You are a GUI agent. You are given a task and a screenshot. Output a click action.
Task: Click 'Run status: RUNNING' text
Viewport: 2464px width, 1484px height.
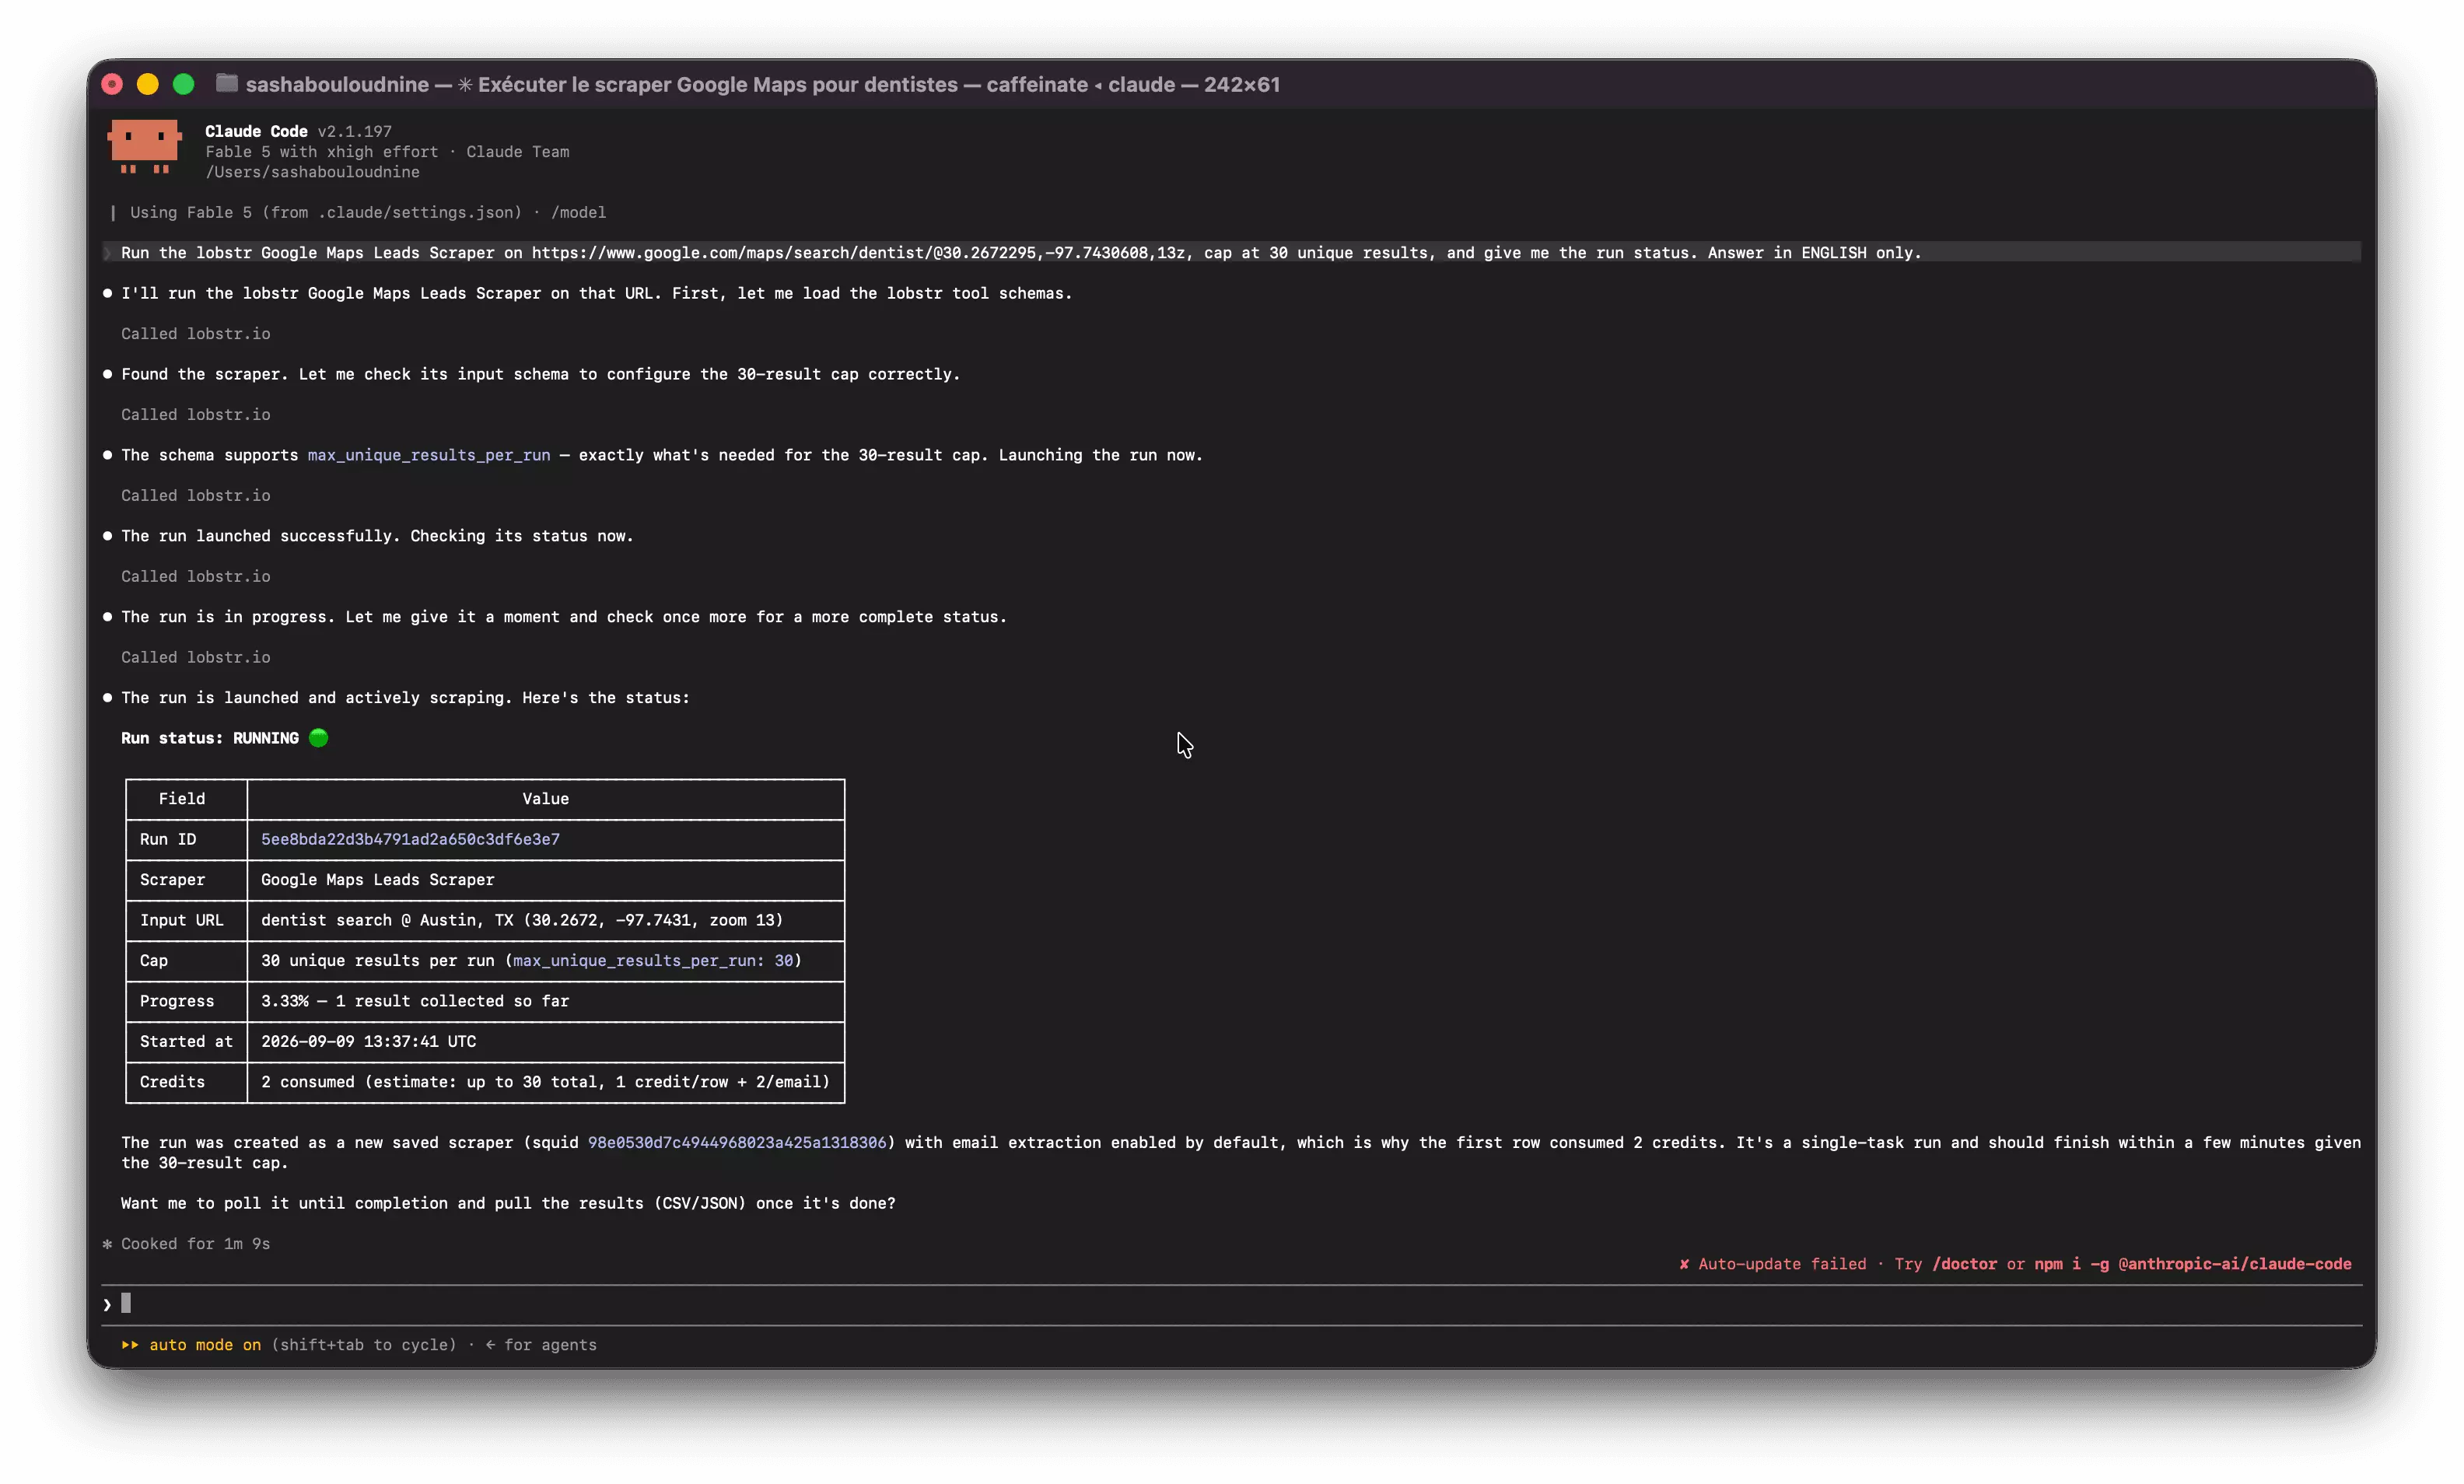(210, 738)
